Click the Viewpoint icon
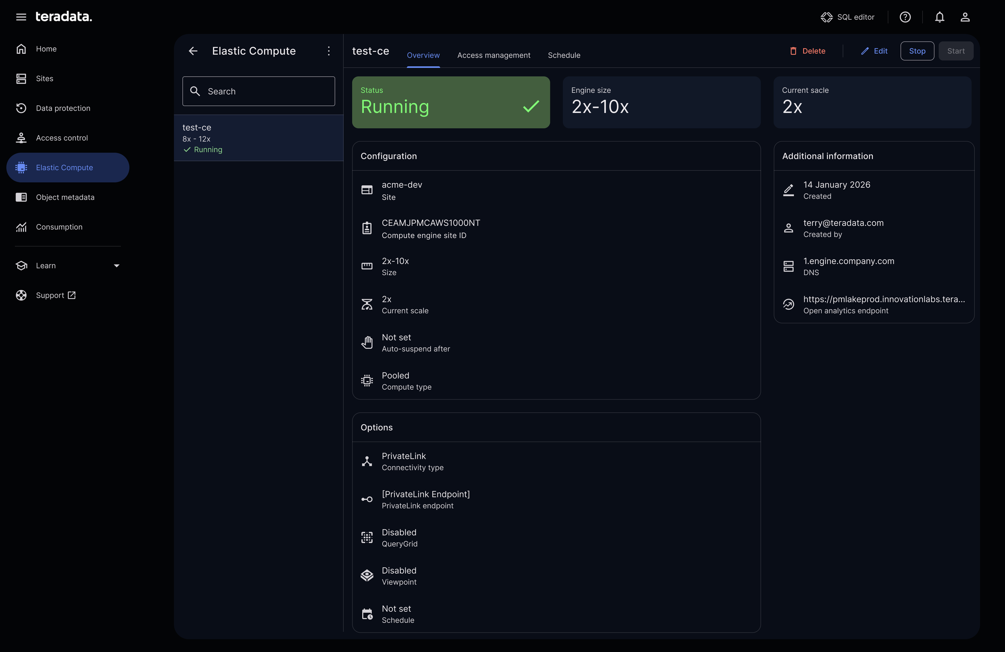The image size is (1005, 652). [x=367, y=575]
